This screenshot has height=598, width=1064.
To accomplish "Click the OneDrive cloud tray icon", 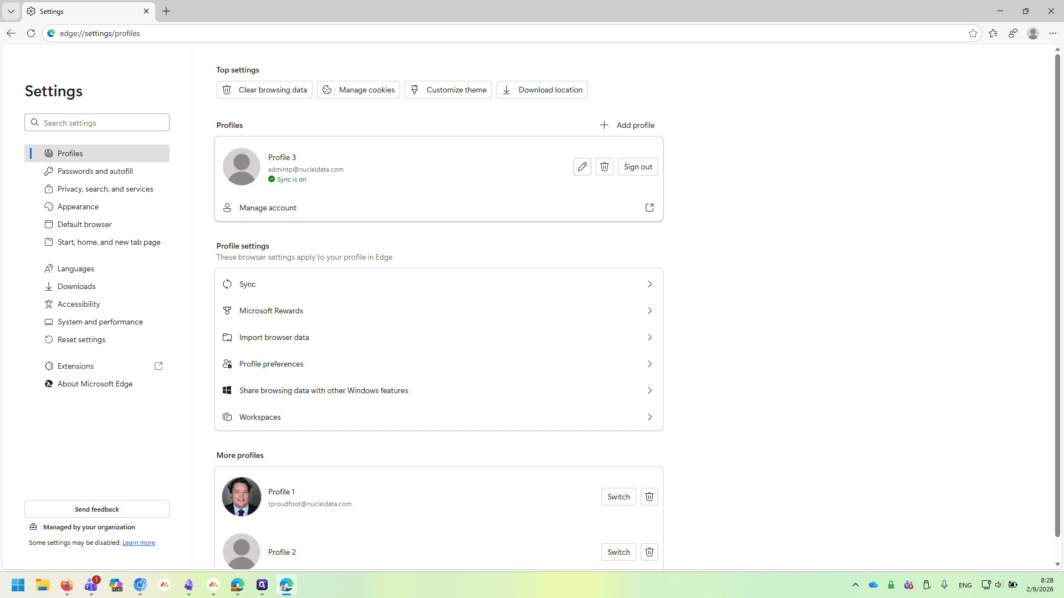I will [x=873, y=585].
